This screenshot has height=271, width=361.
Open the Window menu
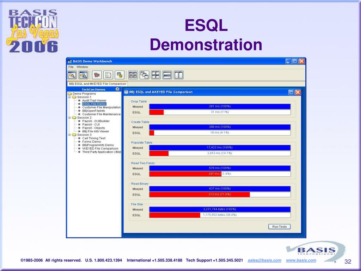(82, 67)
